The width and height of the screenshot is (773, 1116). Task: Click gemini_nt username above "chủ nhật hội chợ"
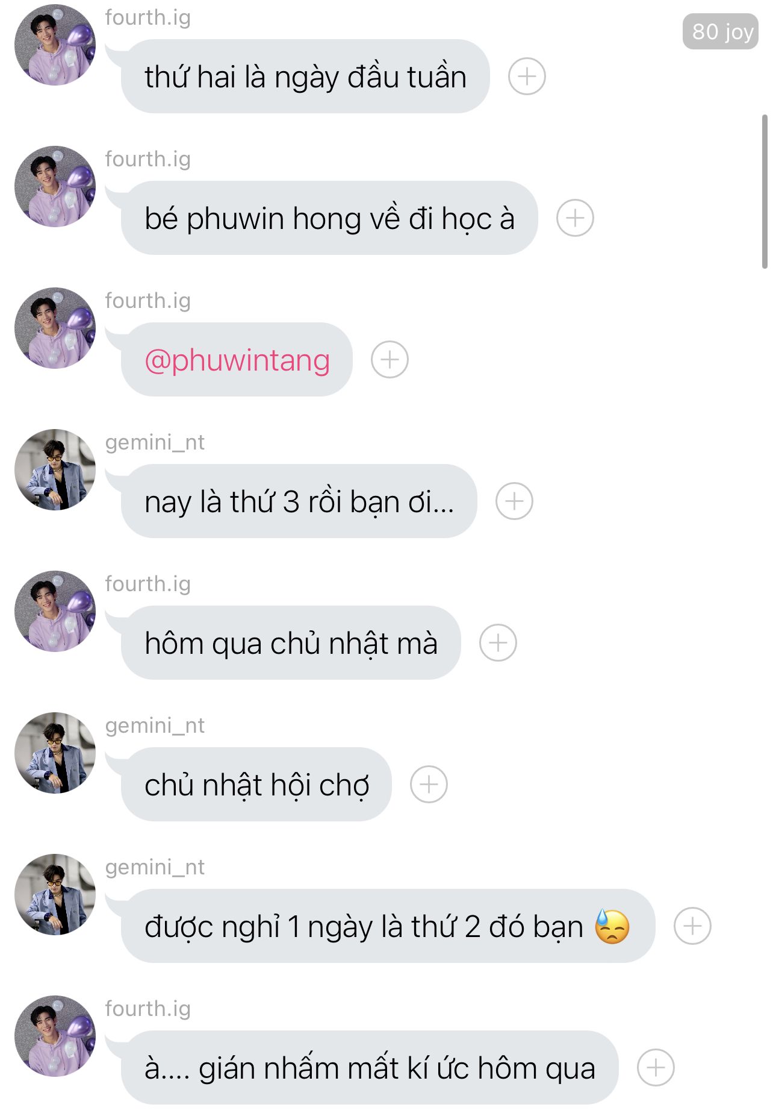click(155, 726)
